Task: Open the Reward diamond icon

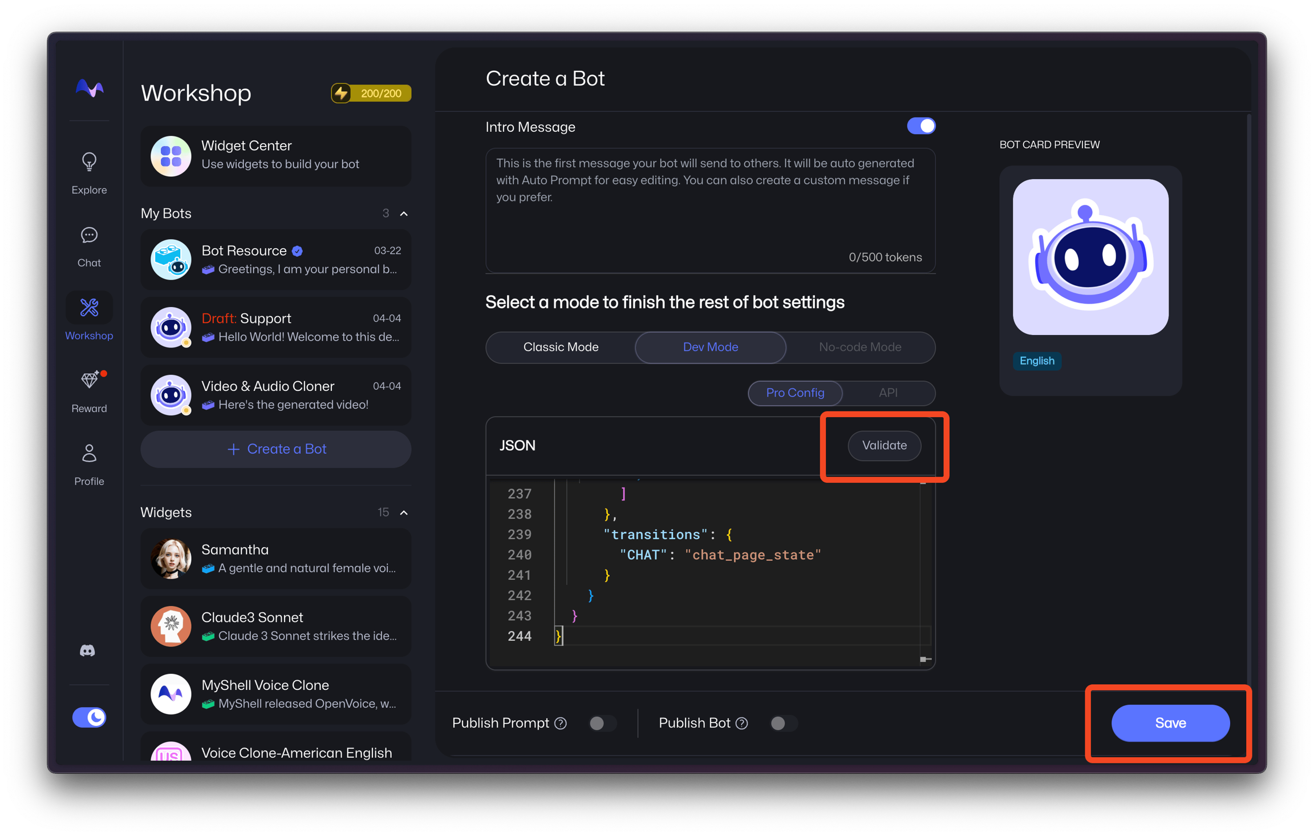Action: coord(90,380)
